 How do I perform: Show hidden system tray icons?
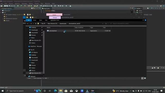point(131,91)
